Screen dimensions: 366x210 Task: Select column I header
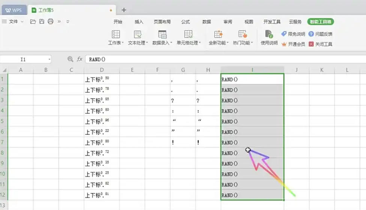tap(252, 70)
